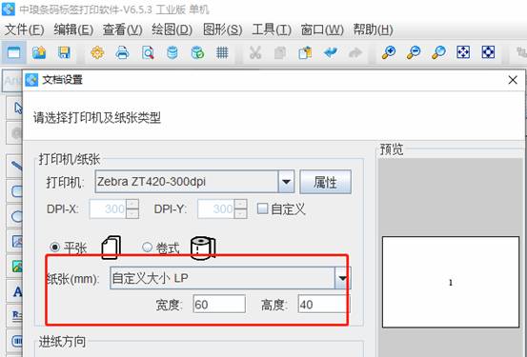The width and height of the screenshot is (527, 357).
Task: Select the pointer arrow tool in left sidebar
Action: click(17, 108)
